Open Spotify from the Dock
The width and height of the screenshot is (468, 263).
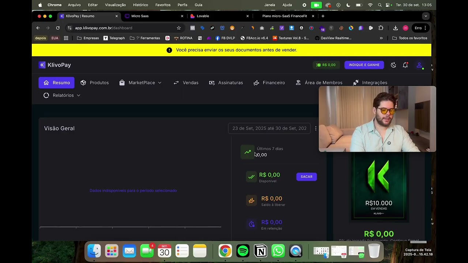coord(243,251)
